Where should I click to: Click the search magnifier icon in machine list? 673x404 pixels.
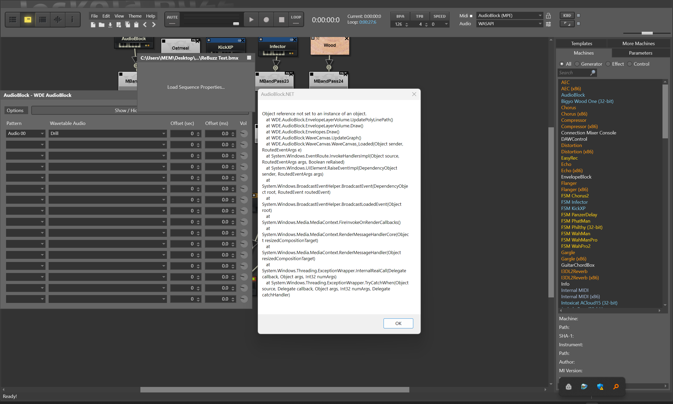click(x=593, y=73)
